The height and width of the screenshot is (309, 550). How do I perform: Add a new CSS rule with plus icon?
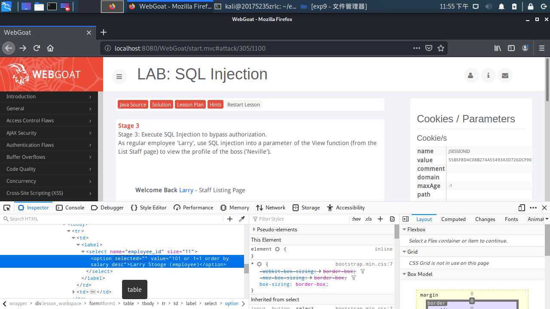click(x=380, y=219)
